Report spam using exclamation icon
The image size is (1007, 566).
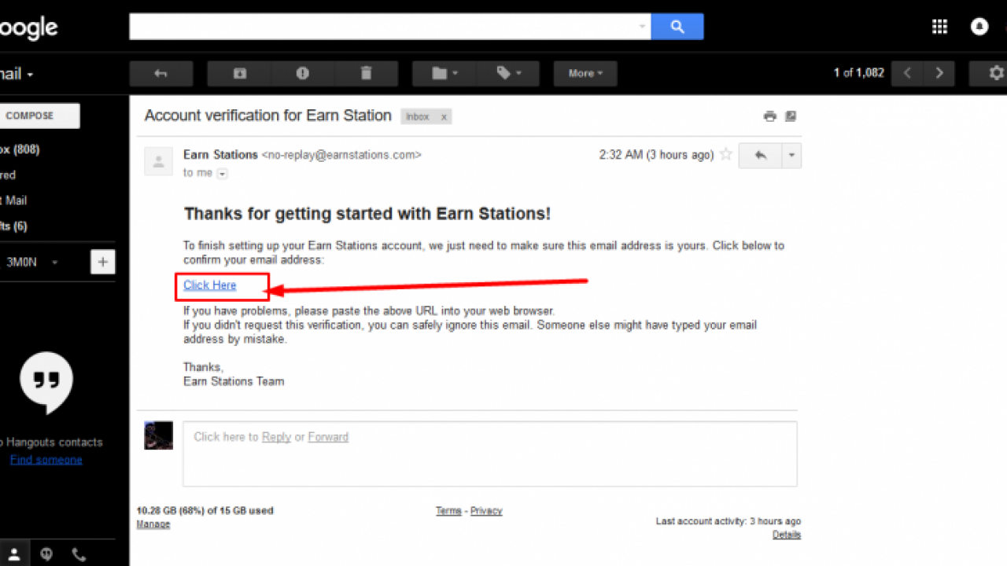tap(303, 73)
